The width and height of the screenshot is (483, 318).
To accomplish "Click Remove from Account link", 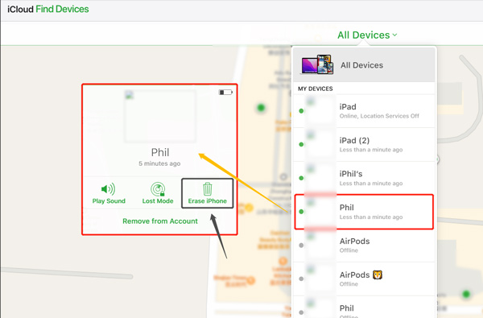I will point(160,221).
